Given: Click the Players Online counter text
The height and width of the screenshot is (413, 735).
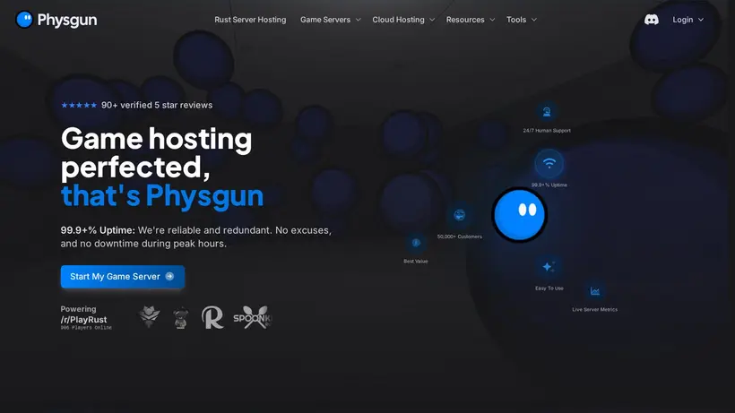Looking at the screenshot, I should tap(86, 328).
